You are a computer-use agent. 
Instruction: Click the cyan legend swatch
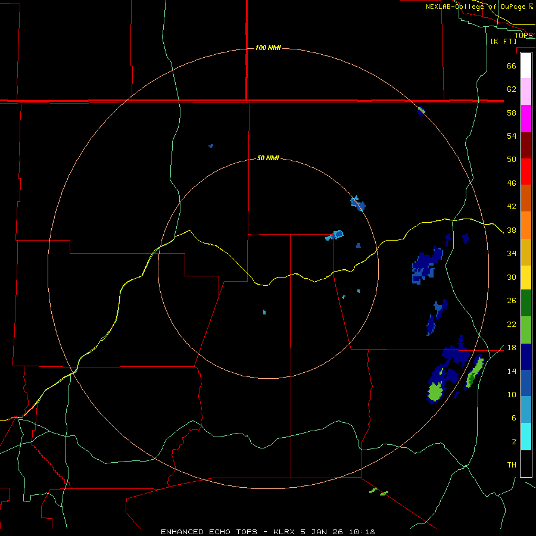tap(526, 436)
